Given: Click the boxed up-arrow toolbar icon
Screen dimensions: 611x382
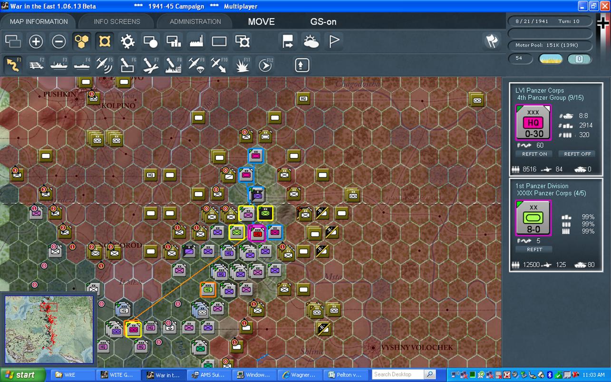Looking at the screenshot, I should coord(302,65).
